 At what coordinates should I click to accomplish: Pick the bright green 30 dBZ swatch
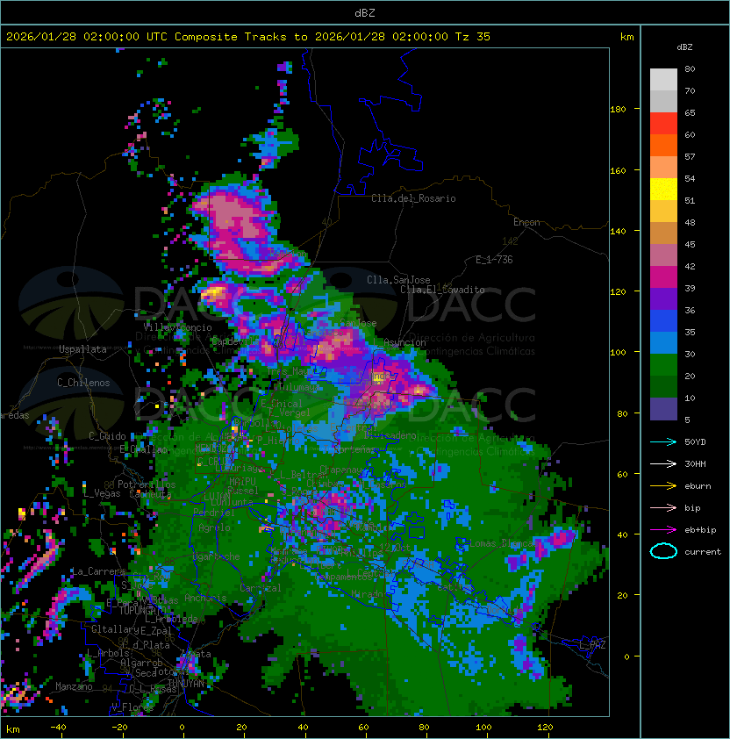click(663, 364)
